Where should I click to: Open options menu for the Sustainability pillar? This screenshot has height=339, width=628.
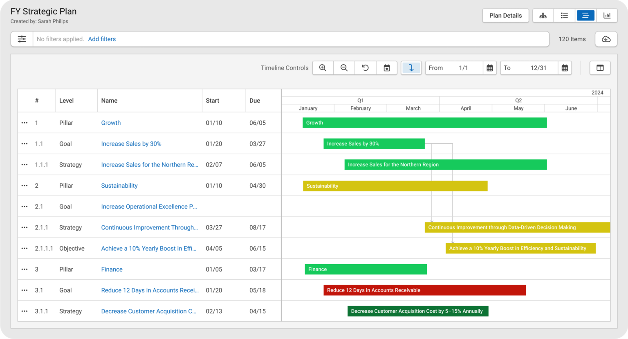pyautogui.click(x=24, y=185)
